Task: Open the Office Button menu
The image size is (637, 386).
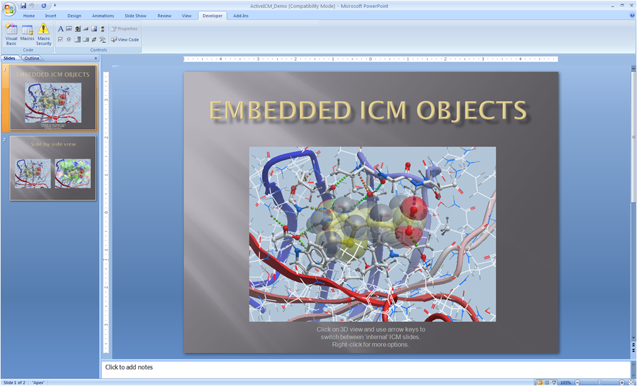Action: 9,9
